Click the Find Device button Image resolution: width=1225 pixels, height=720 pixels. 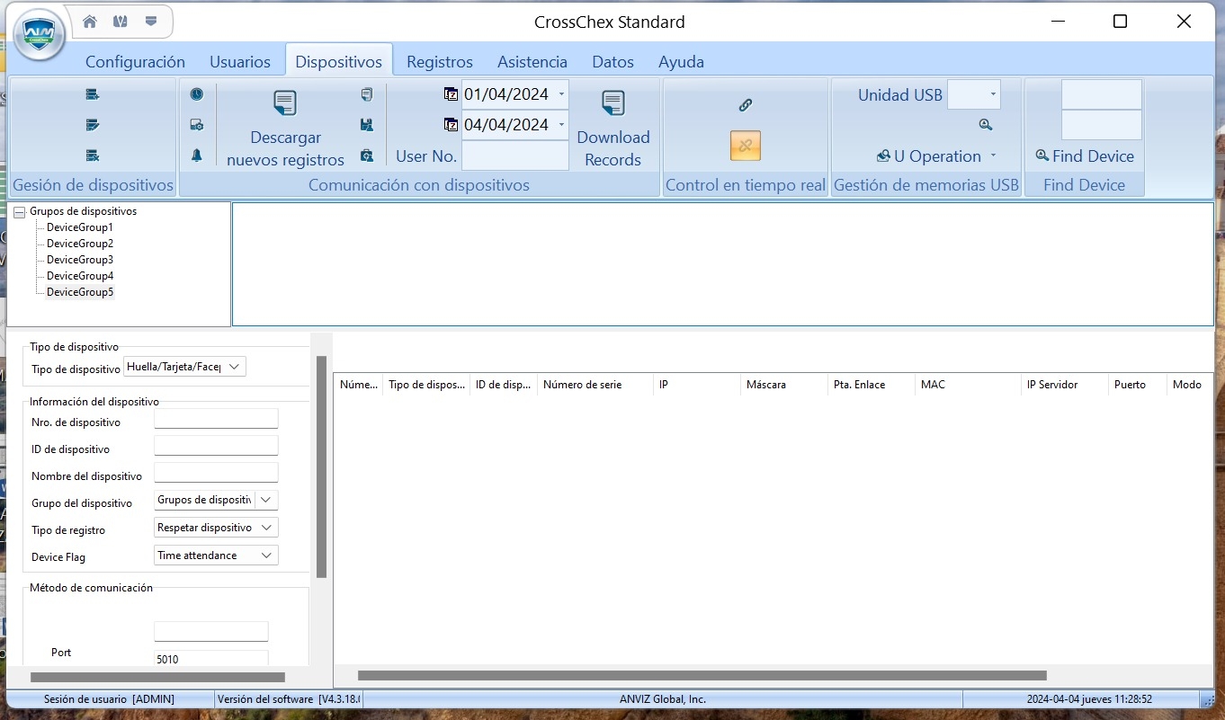point(1084,156)
